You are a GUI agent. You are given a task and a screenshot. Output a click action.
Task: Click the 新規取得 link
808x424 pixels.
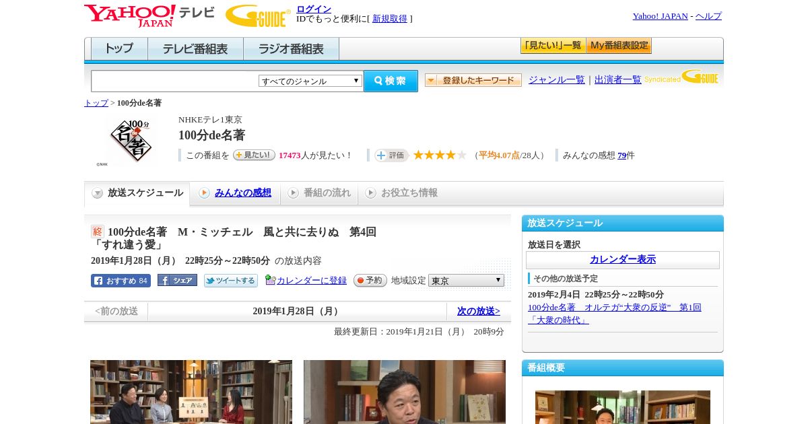[390, 19]
